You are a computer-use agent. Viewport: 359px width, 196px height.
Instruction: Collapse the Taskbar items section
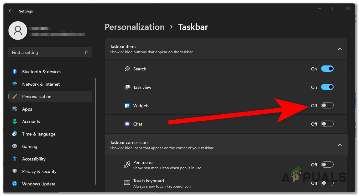click(340, 49)
